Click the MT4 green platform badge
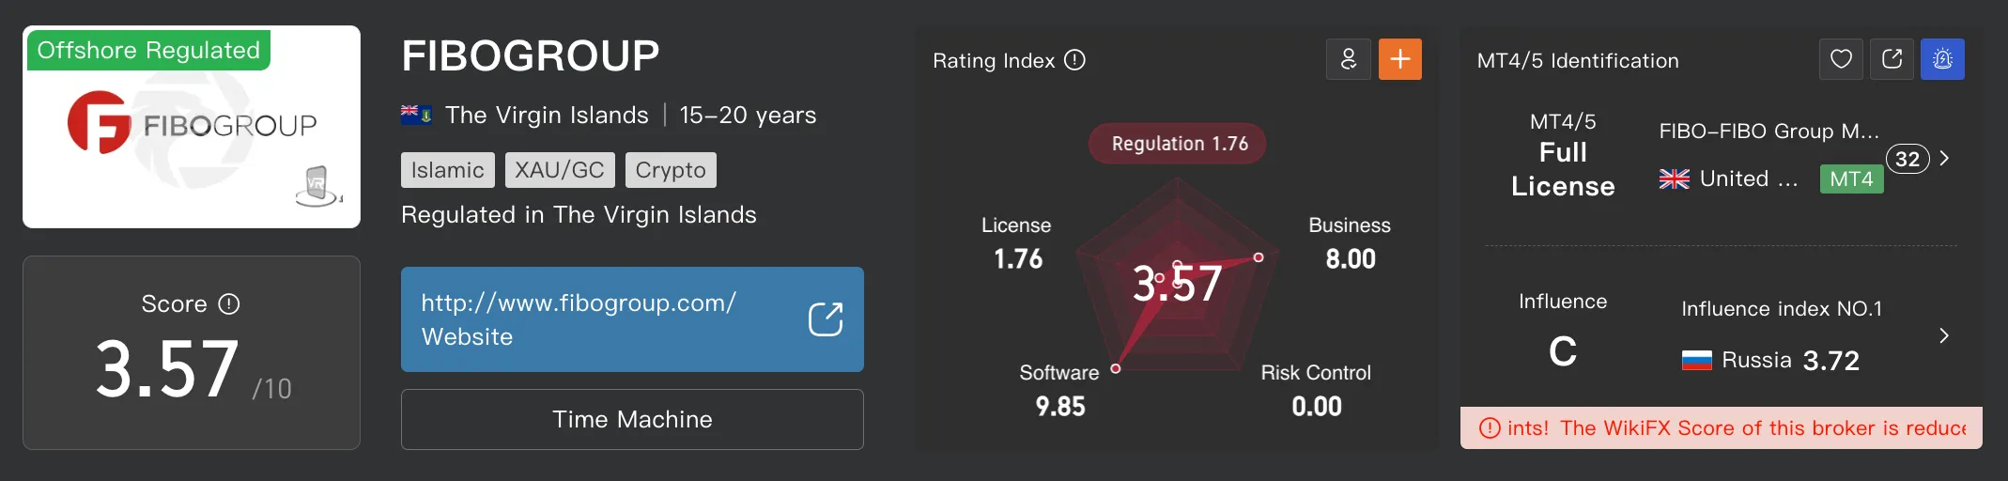2008x481 pixels. tap(1851, 178)
